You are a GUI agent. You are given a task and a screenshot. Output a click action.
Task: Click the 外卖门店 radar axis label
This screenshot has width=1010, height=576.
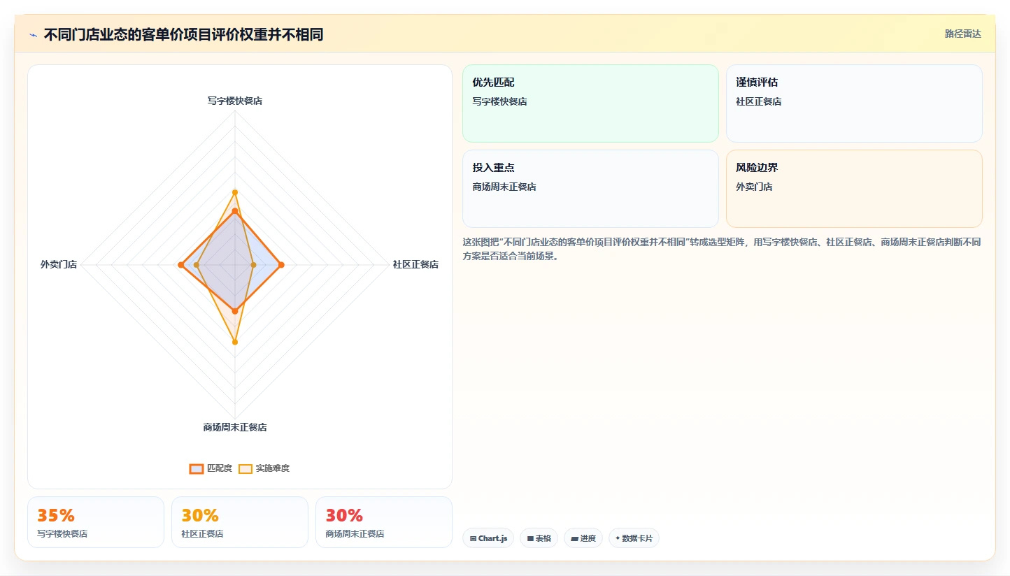tap(59, 264)
